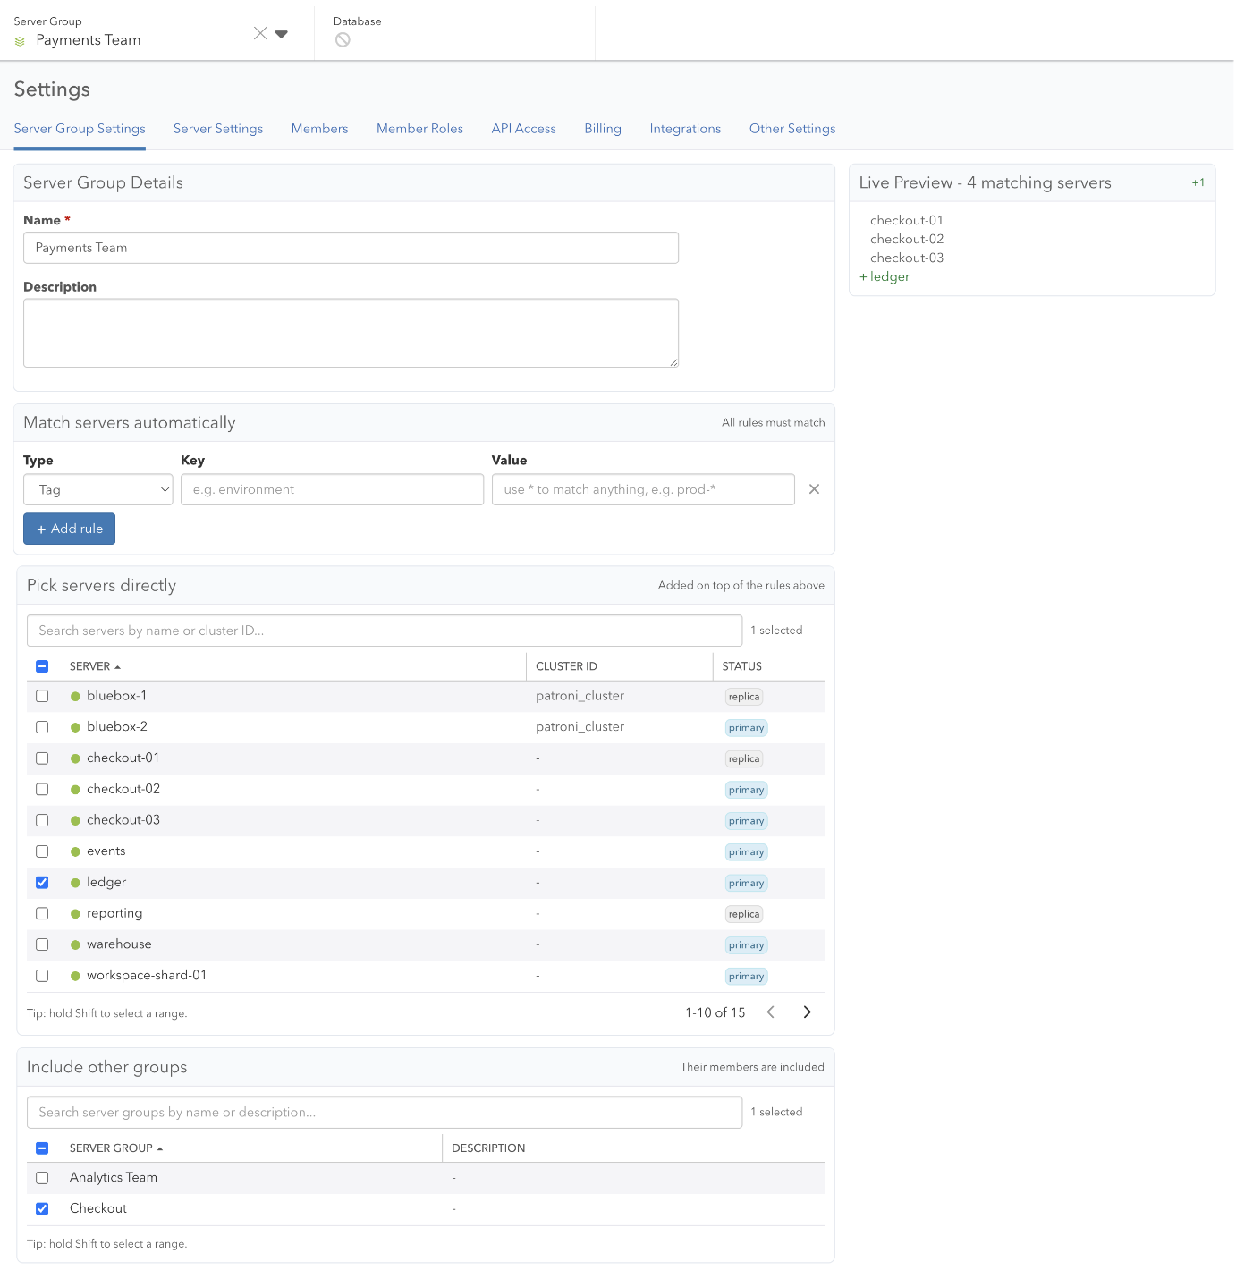Remove the tag rule with X icon
This screenshot has height=1279, width=1236.
point(814,489)
